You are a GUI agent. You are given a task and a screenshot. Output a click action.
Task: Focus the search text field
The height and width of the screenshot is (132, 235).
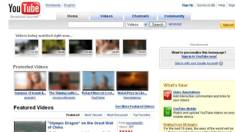click(95, 24)
